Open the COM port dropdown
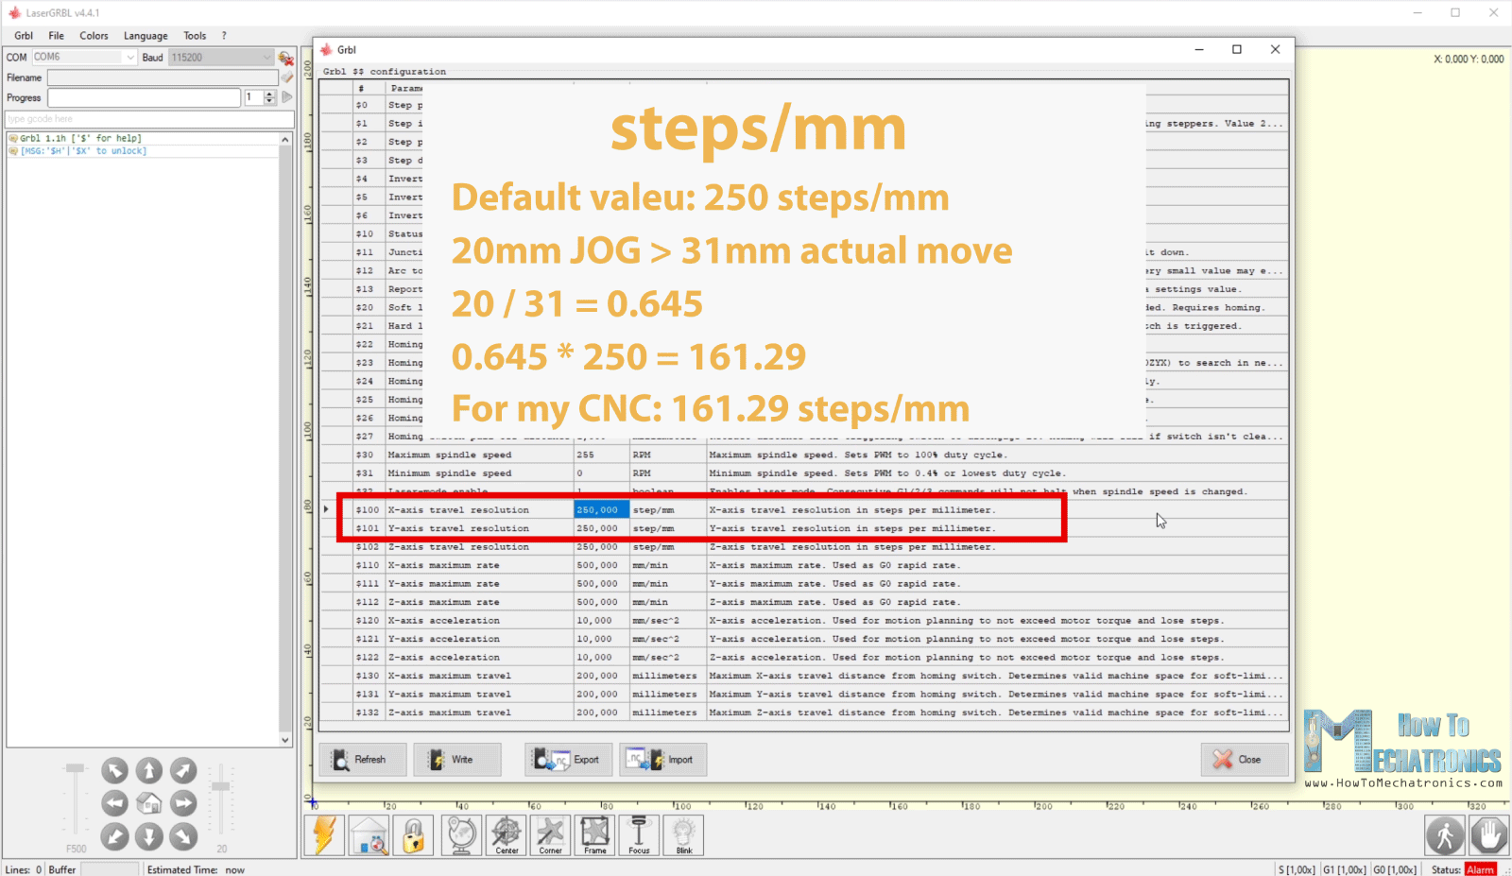1512x876 pixels. (x=130, y=57)
